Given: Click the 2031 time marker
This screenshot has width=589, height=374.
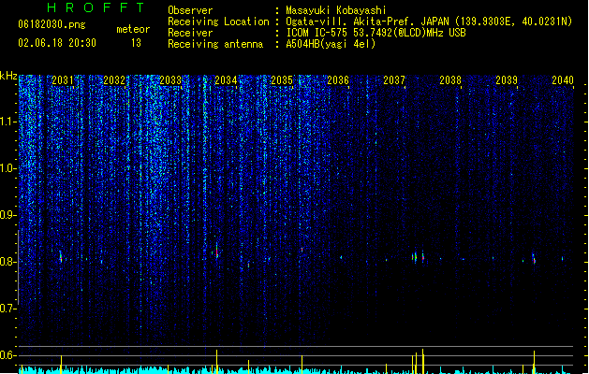Looking at the screenshot, I should click(63, 80).
